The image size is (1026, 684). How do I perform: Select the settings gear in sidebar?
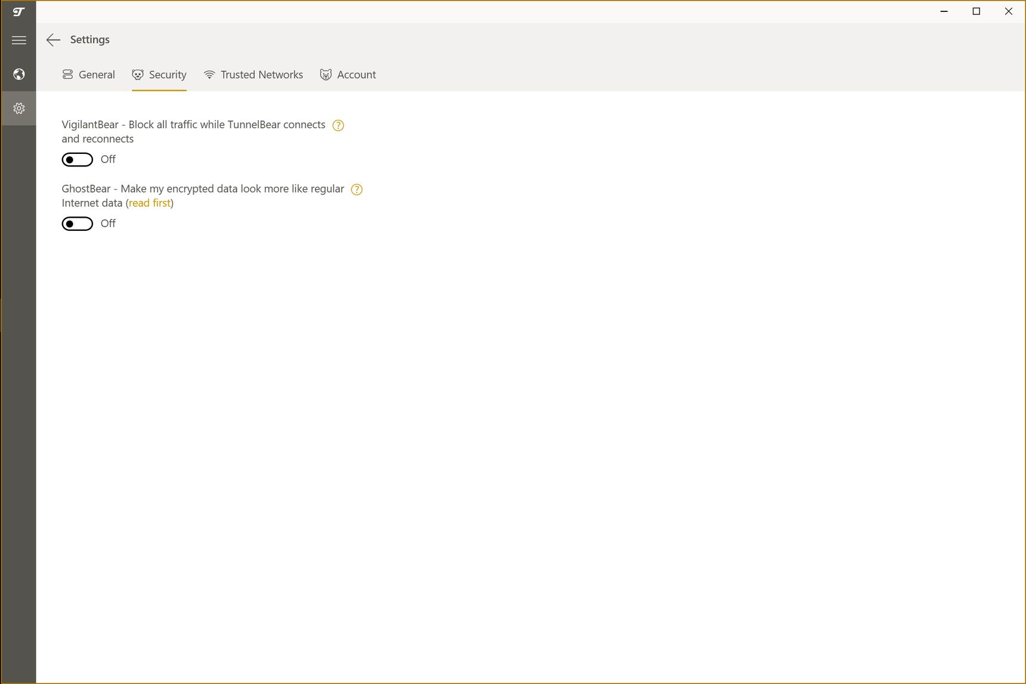coord(18,108)
